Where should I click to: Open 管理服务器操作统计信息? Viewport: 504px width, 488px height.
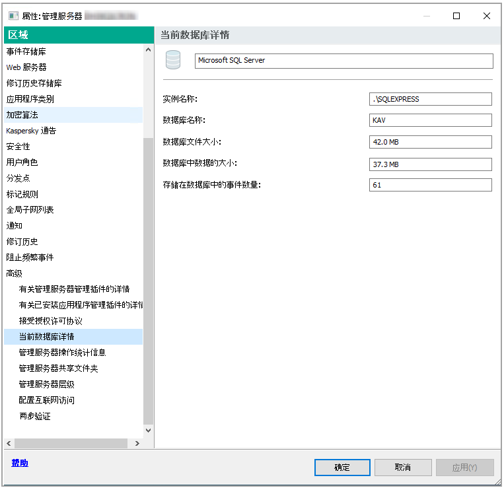click(x=73, y=353)
